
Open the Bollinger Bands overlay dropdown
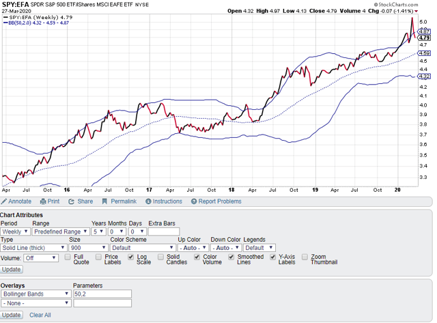36,294
